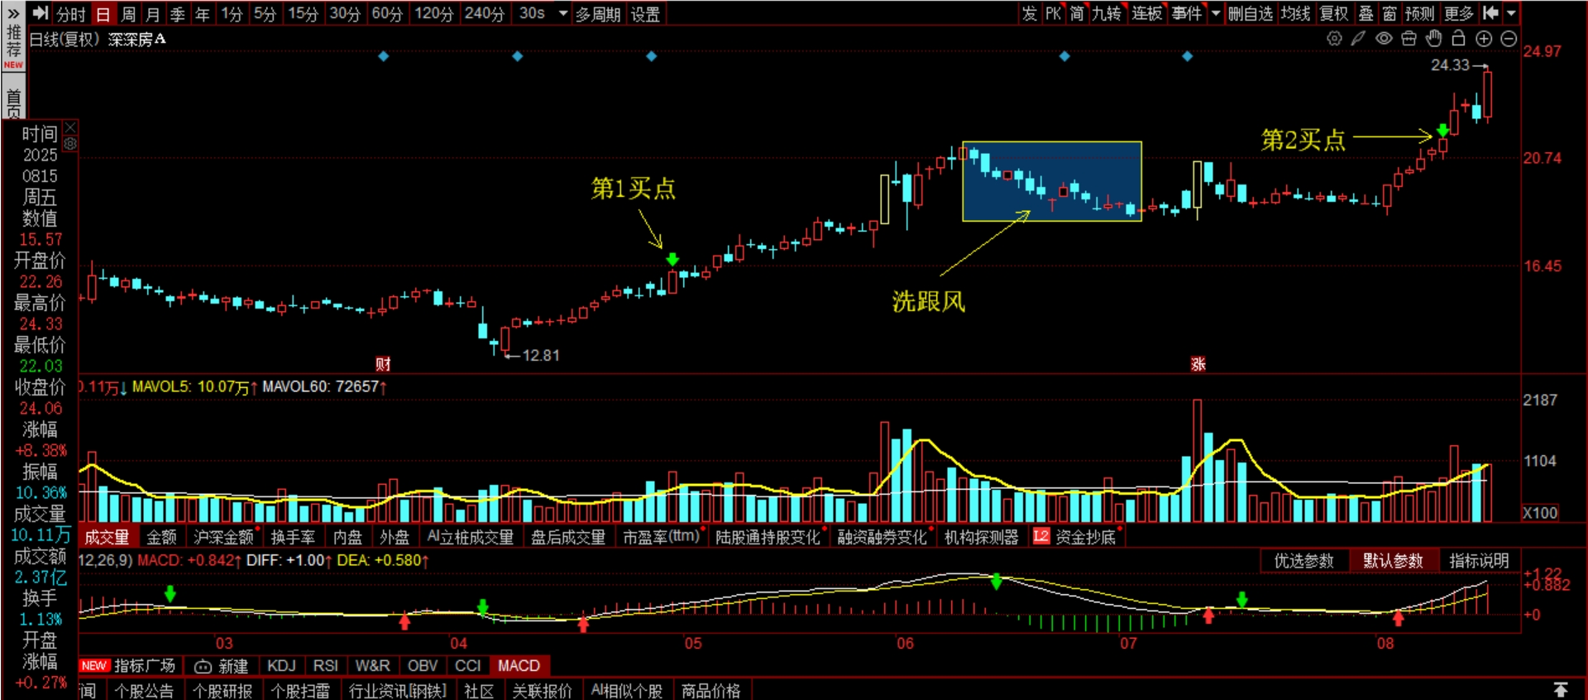The image size is (1588, 700).
Task: Open 多周期 multi-period view
Action: pos(598,14)
